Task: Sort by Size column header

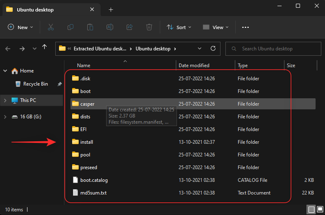Action: click(291, 66)
